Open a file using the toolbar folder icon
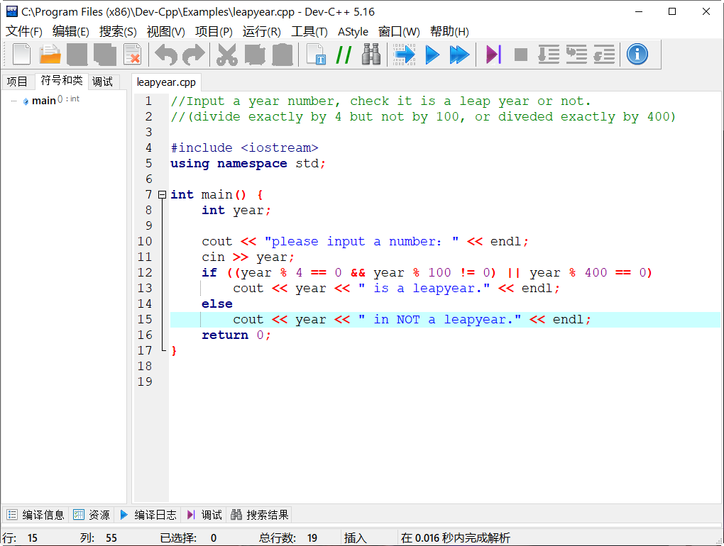724x546 pixels. (x=48, y=54)
